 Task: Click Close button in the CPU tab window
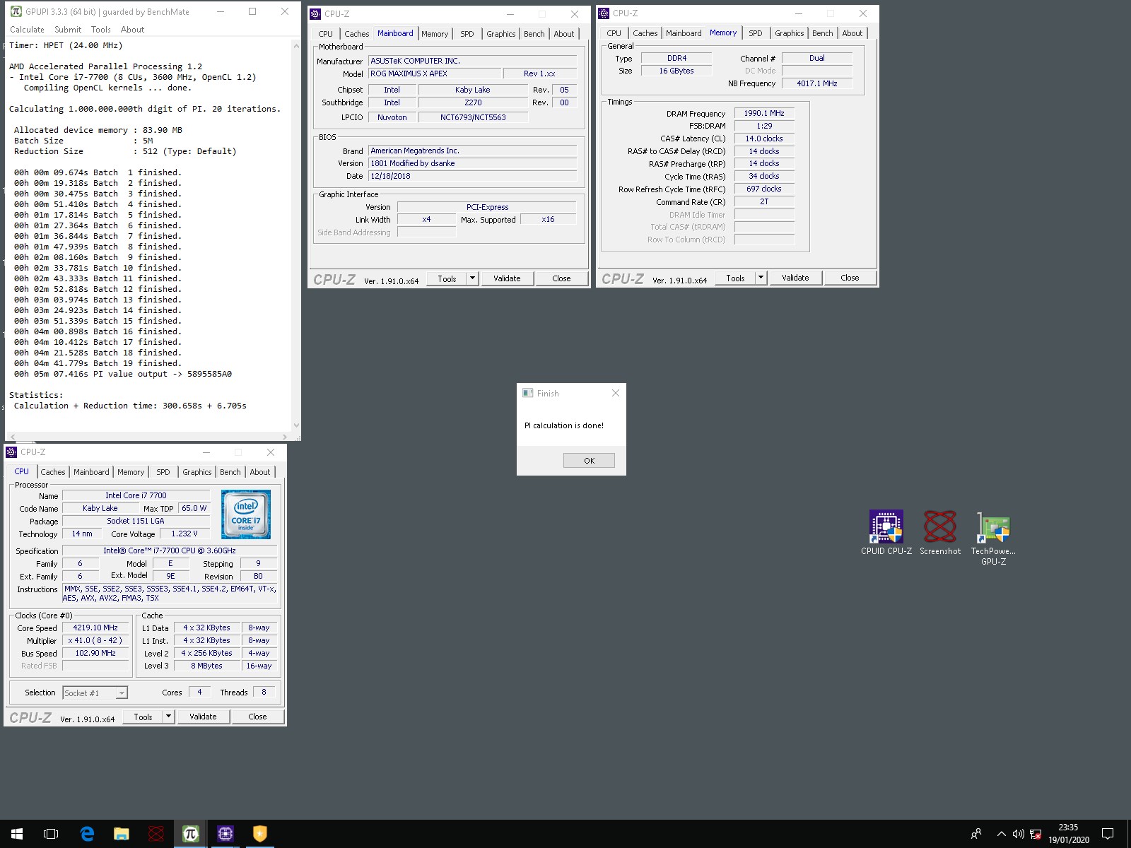257,717
